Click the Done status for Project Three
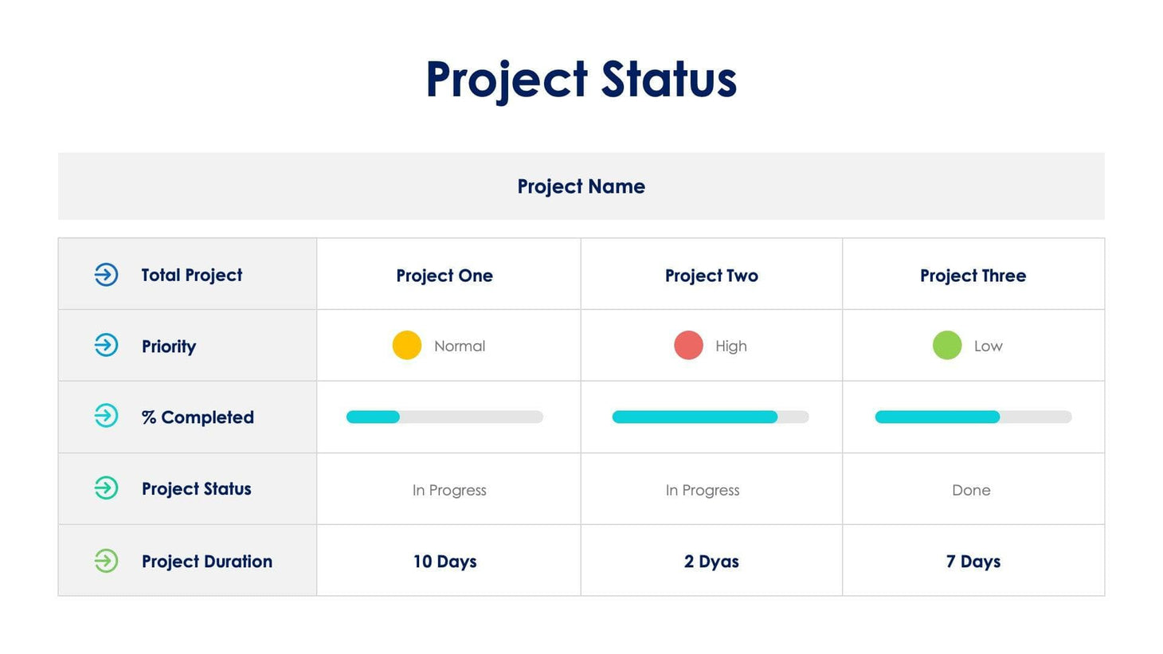 coord(971,490)
